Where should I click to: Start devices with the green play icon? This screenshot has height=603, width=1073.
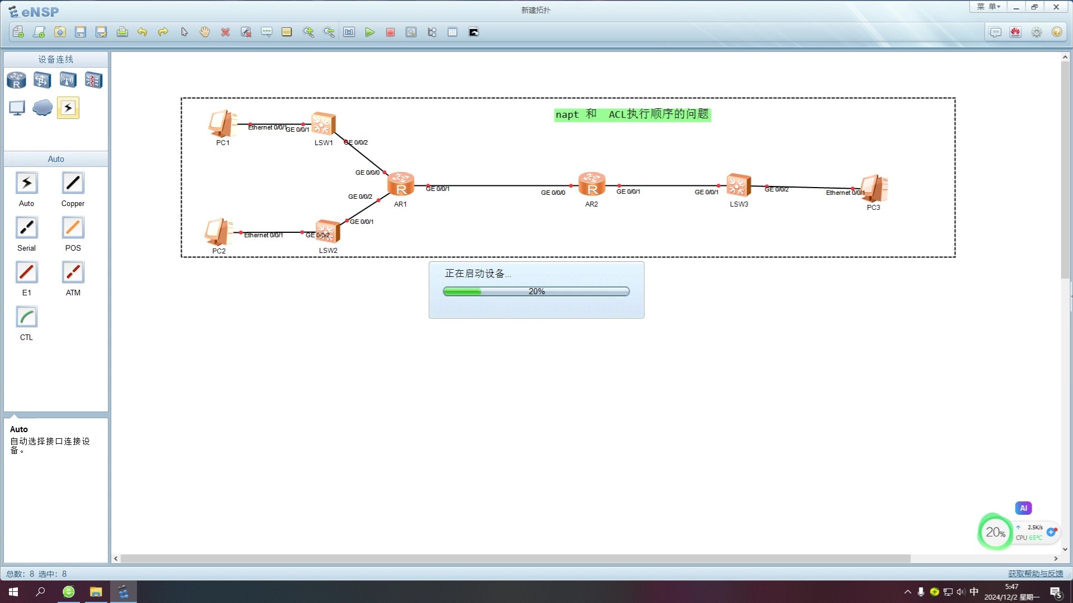369,32
